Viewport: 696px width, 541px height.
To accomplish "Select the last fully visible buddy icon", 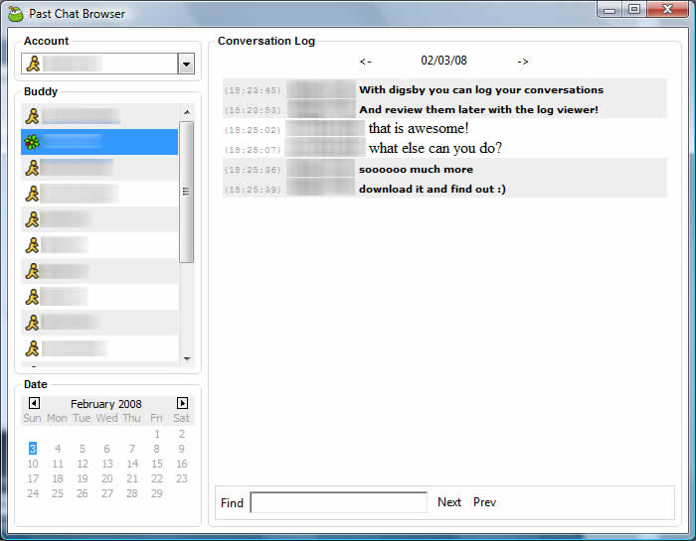I will click(x=32, y=348).
